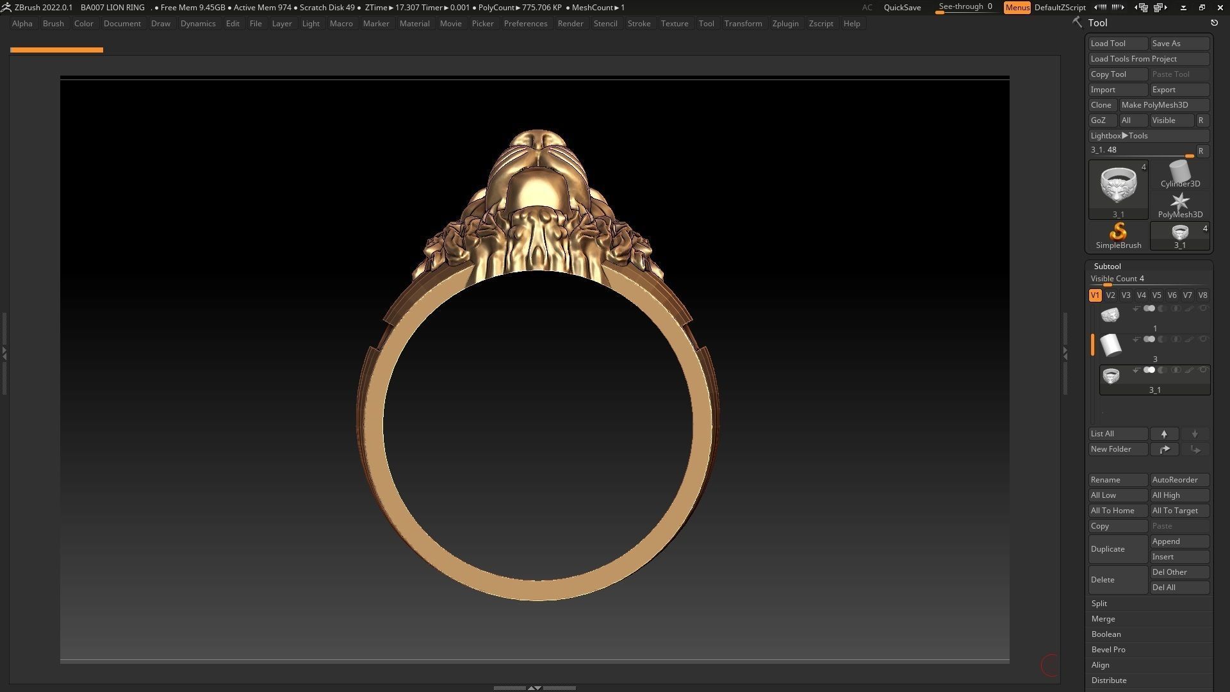Adjust the 3_1 tool selection slider
The width and height of the screenshot is (1230, 692).
1142,151
